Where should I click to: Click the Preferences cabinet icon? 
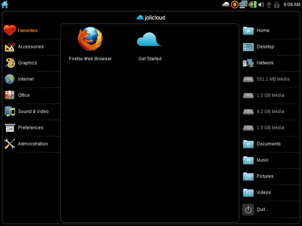(10, 128)
